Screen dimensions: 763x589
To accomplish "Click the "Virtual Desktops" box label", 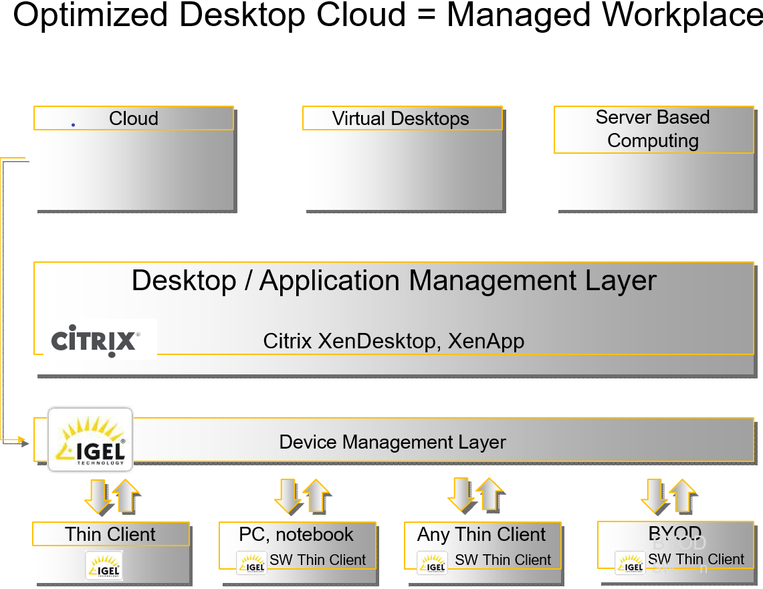I will (401, 119).
